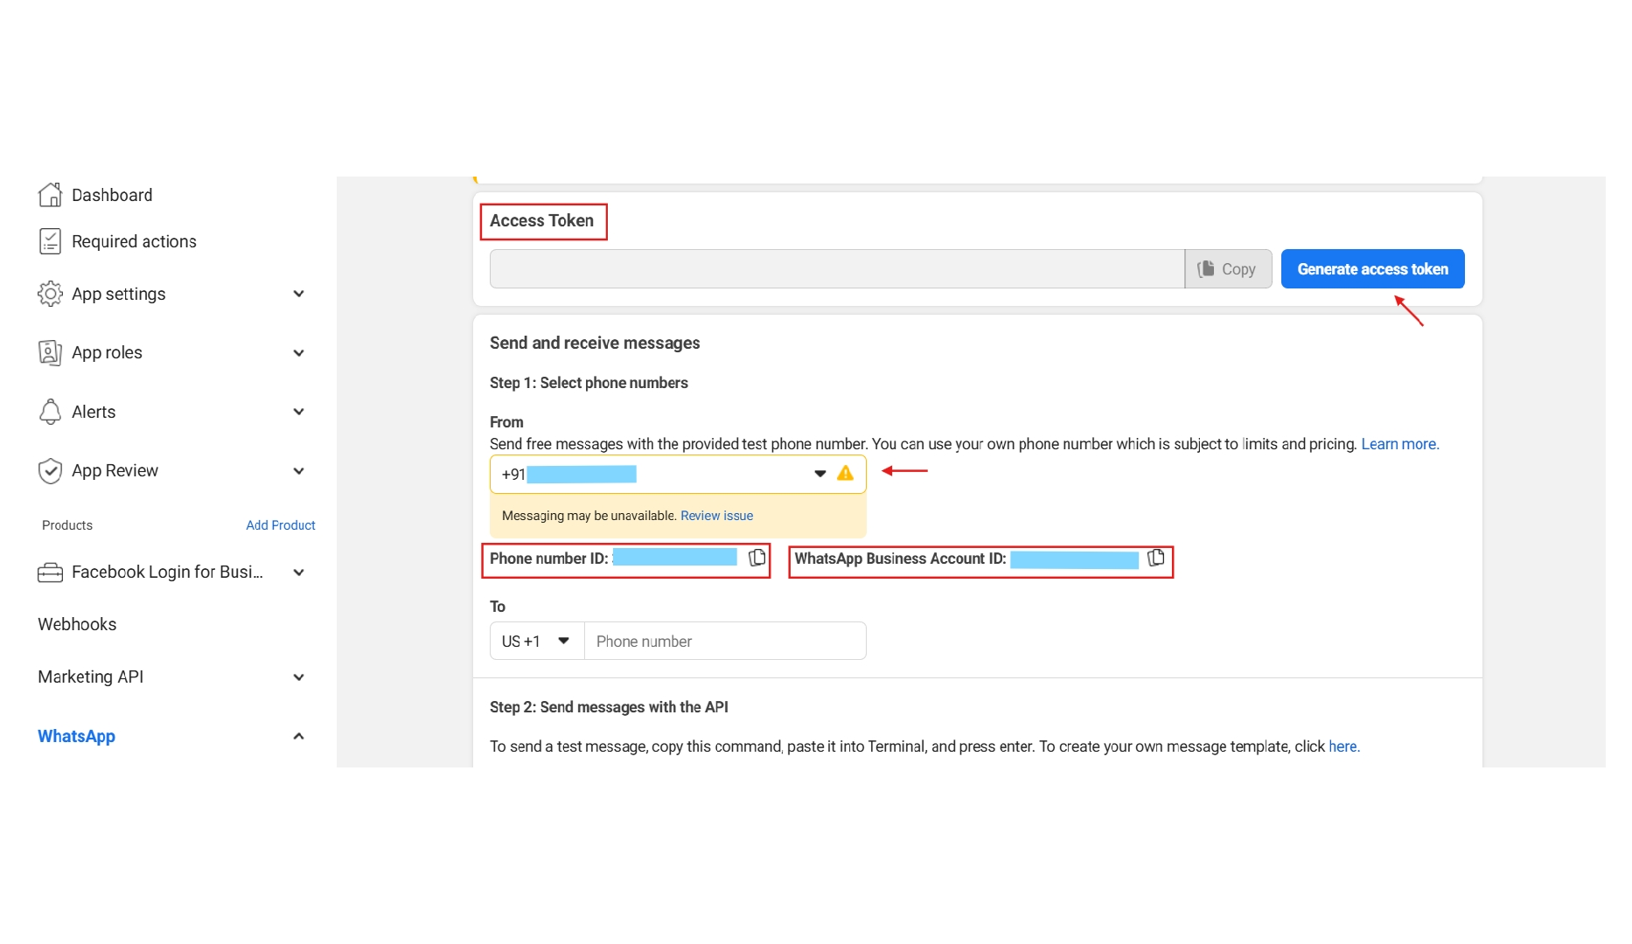Select Marketing API in sidebar
The width and height of the screenshot is (1632, 944).
pos(90,677)
